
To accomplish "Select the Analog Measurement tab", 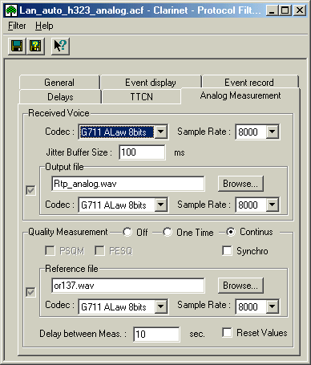I will point(240,95).
